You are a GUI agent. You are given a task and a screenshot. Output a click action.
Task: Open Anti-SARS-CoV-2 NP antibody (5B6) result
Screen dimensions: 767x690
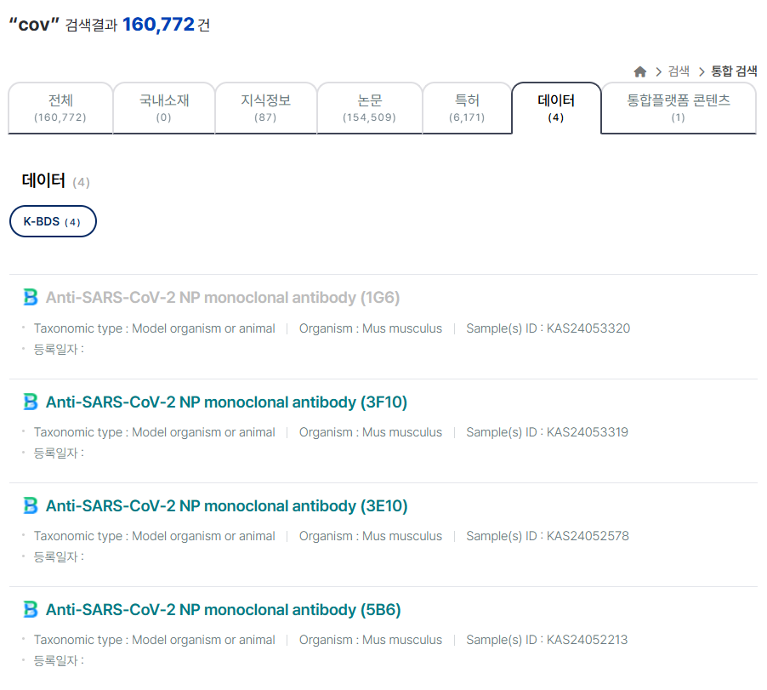tap(223, 609)
